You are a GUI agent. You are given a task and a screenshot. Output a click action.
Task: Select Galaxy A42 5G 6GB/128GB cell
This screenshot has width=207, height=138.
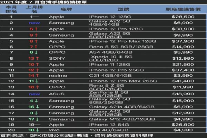point(110,113)
